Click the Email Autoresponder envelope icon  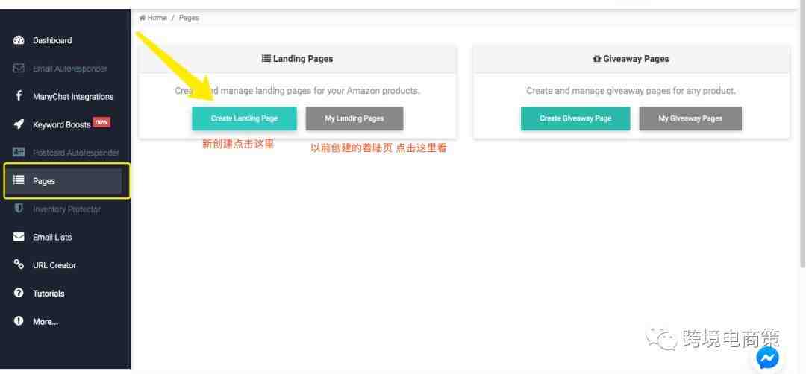click(19, 69)
